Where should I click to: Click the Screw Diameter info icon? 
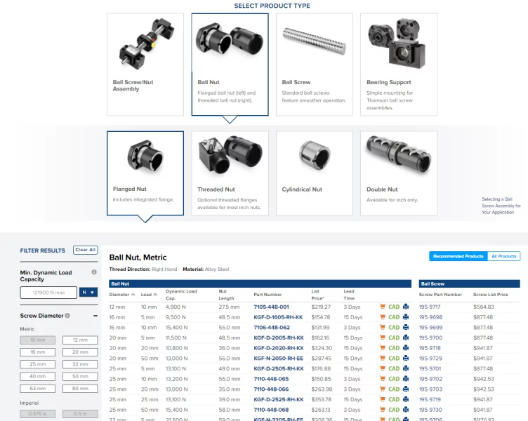pos(67,316)
